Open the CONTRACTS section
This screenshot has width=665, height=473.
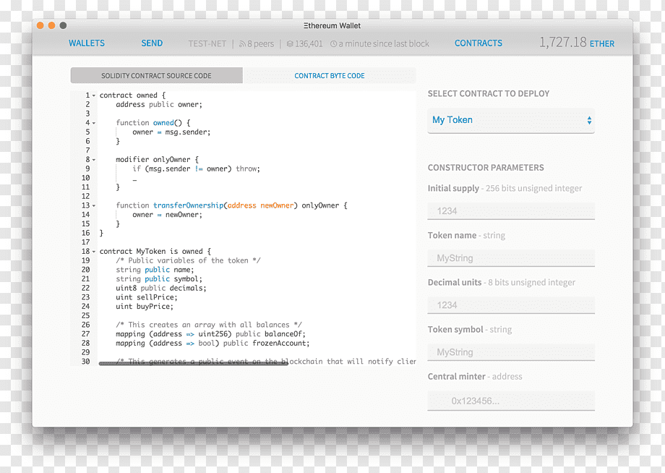point(479,43)
